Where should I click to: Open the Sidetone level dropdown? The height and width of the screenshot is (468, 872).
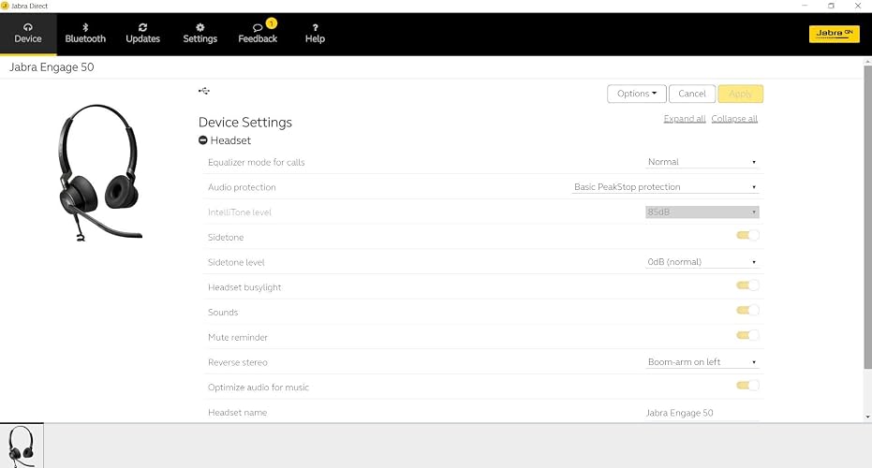702,262
